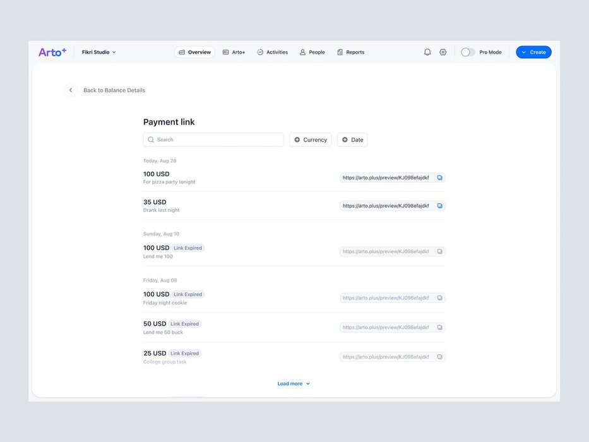Expand Load more payment links

(x=294, y=384)
